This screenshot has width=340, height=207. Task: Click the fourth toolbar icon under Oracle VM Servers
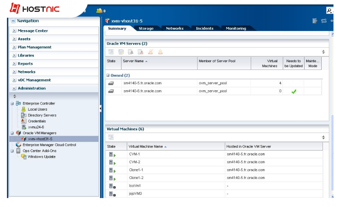point(141,52)
